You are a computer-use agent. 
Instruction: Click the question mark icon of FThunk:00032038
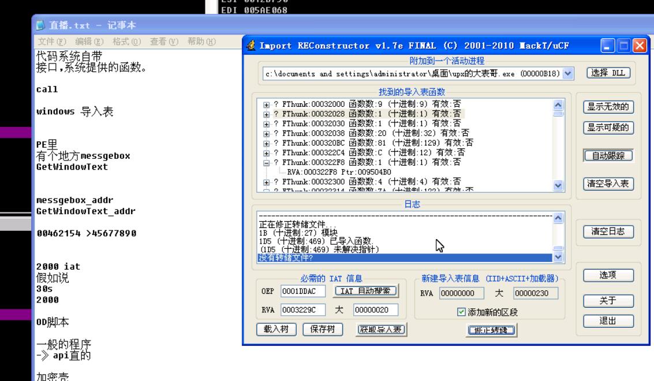click(x=276, y=133)
